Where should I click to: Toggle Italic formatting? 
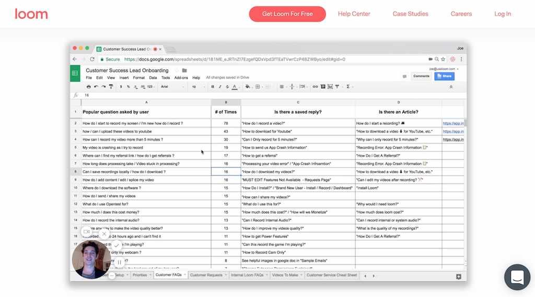[x=220, y=87]
